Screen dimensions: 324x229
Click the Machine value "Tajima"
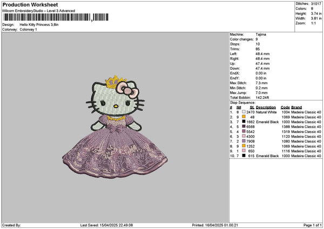(261, 35)
